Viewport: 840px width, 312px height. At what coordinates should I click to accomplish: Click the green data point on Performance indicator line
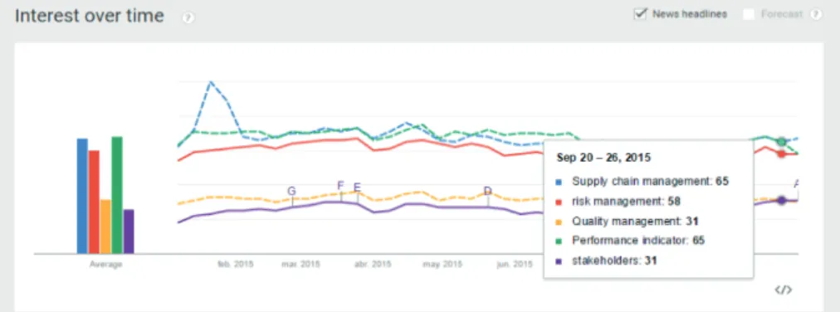click(x=782, y=142)
